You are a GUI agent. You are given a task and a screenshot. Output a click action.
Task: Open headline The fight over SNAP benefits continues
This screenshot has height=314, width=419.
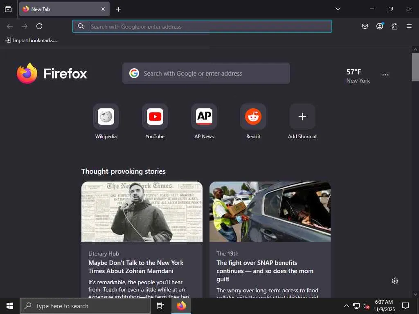265,271
